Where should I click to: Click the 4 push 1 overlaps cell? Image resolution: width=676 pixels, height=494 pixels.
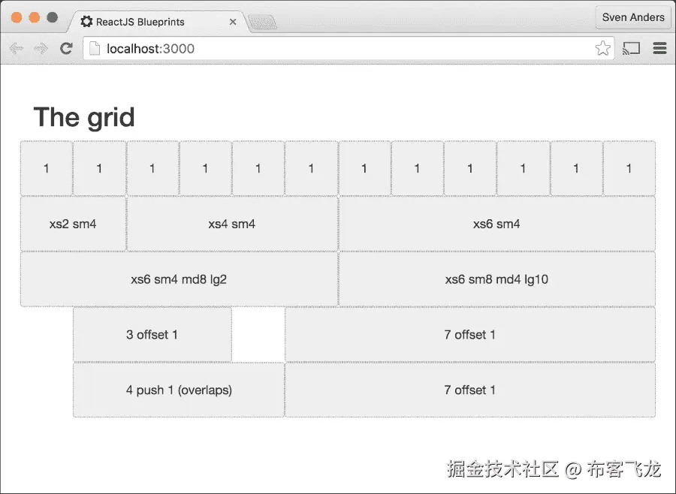pyautogui.click(x=178, y=390)
